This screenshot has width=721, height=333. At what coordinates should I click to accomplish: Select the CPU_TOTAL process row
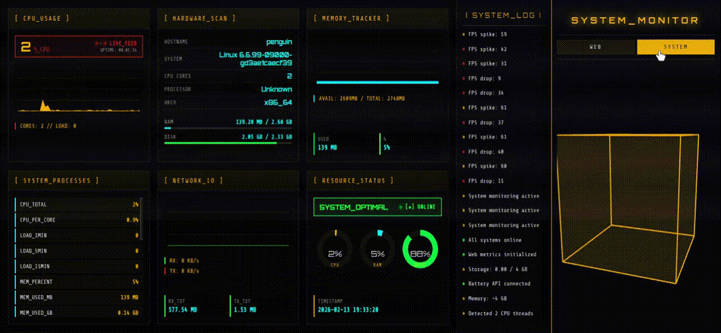77,204
